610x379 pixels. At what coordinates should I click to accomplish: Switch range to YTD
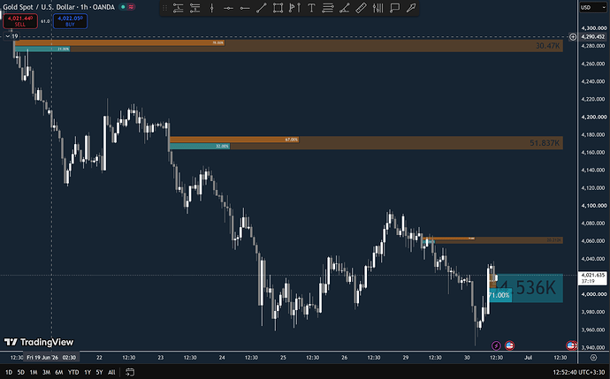[73, 372]
